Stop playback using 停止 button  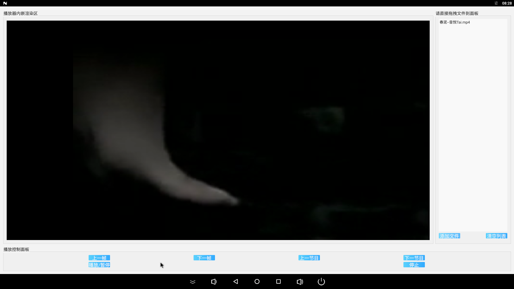coord(414,265)
